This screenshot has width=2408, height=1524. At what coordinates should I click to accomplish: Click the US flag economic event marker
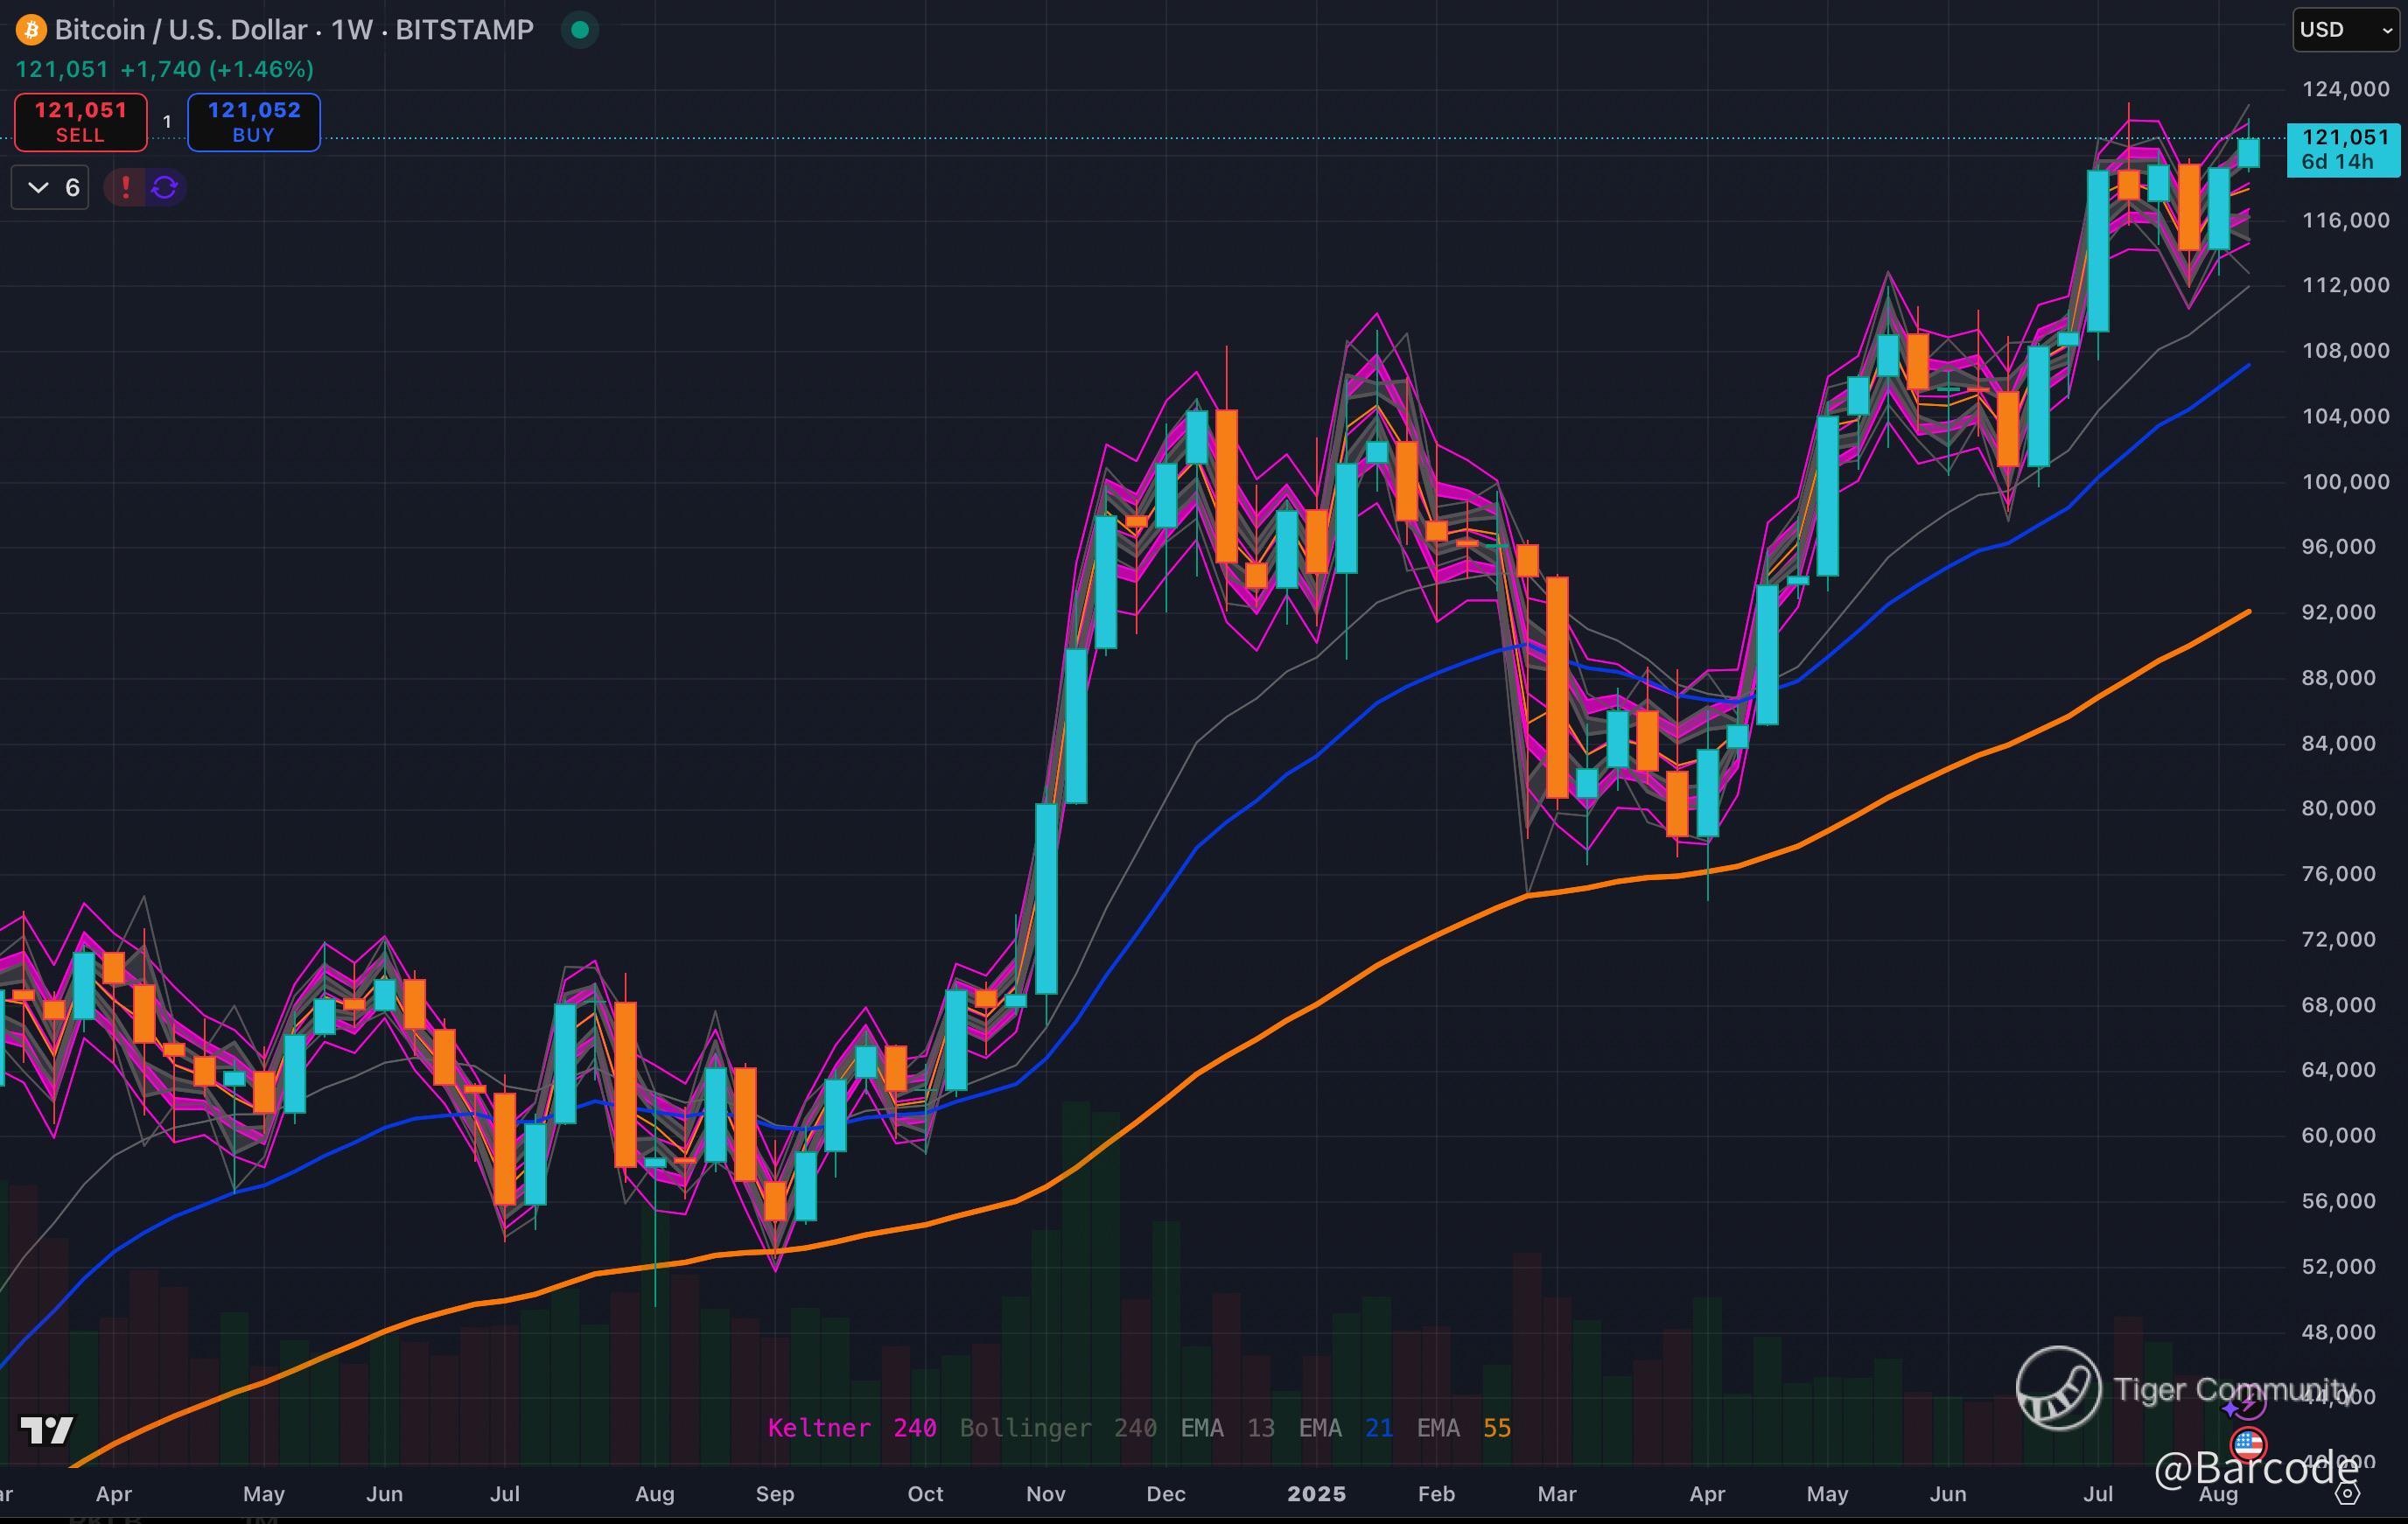click(x=2248, y=1444)
